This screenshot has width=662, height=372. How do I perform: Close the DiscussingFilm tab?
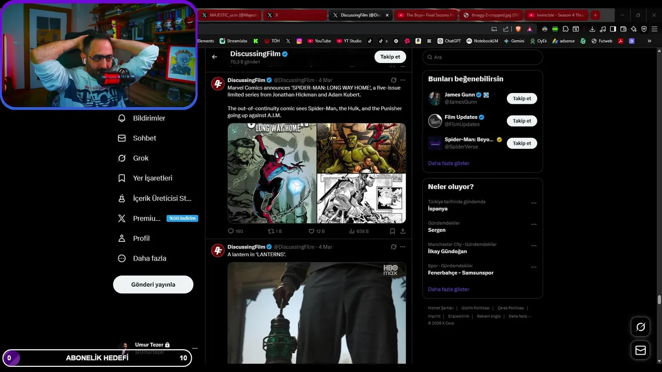[x=386, y=15]
